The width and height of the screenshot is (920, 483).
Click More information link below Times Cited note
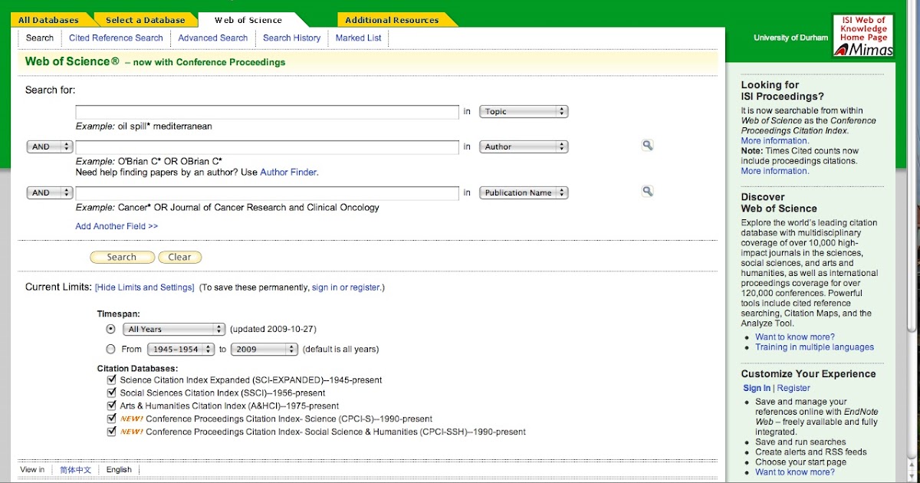click(775, 171)
